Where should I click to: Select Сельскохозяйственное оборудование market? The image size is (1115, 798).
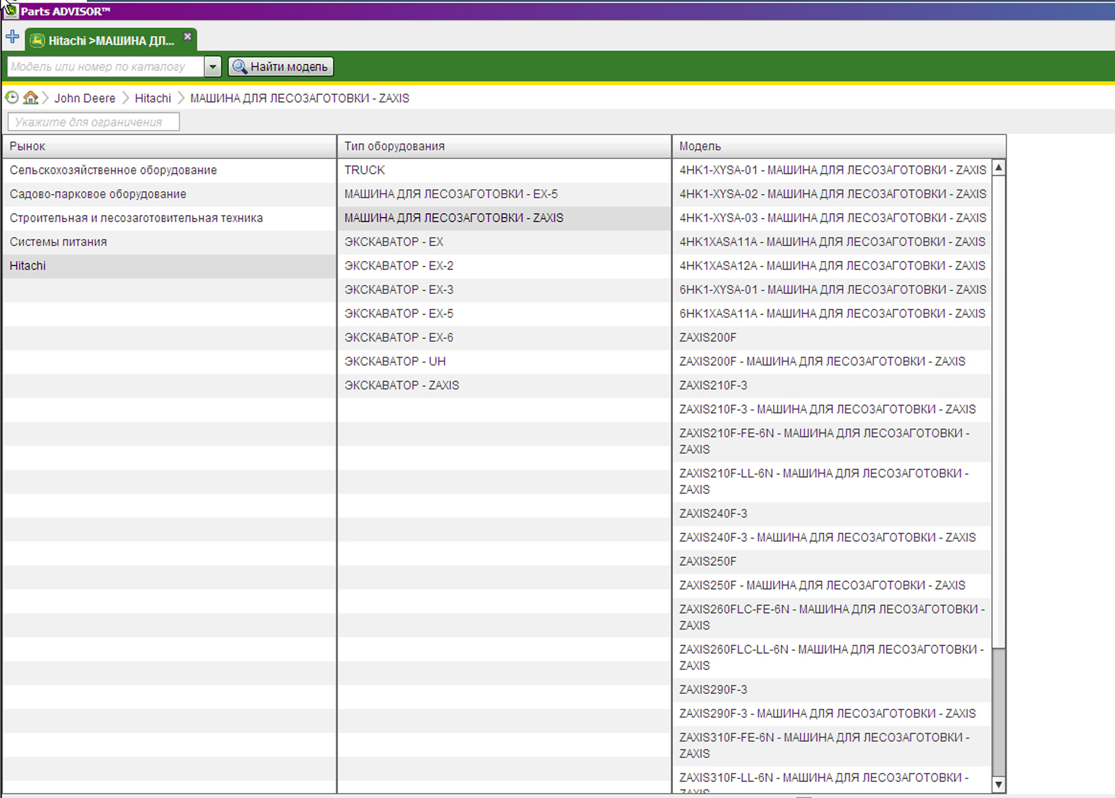[113, 170]
